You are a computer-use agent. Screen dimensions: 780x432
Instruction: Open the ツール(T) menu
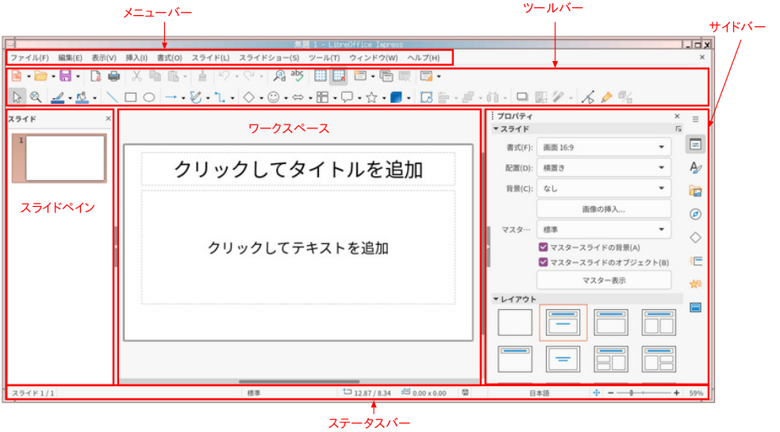click(x=325, y=58)
